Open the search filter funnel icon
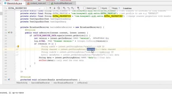Screen dimensions: 172x96 click(78, 8)
